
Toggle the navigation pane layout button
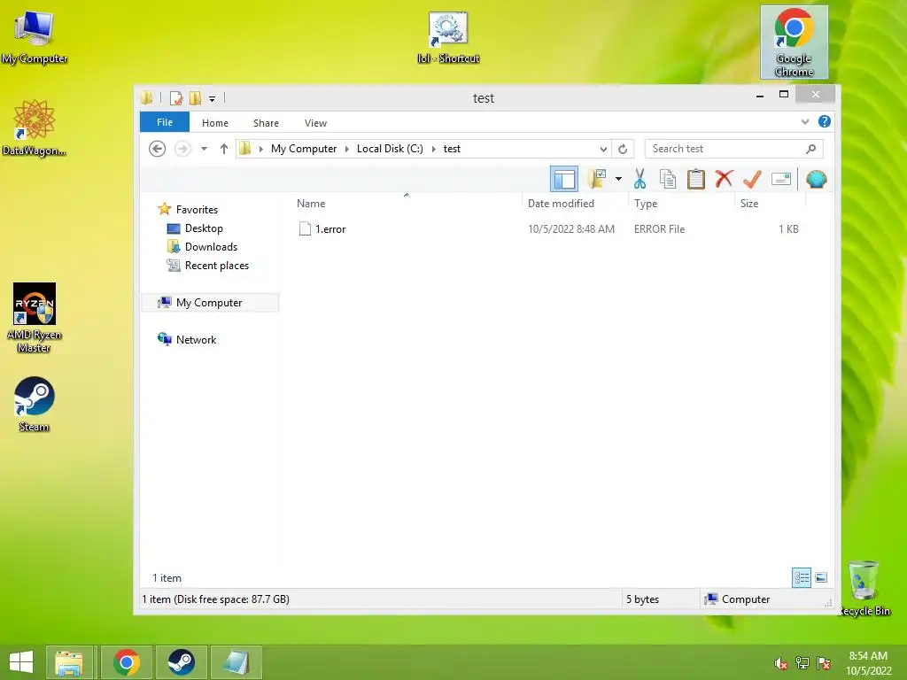point(564,179)
